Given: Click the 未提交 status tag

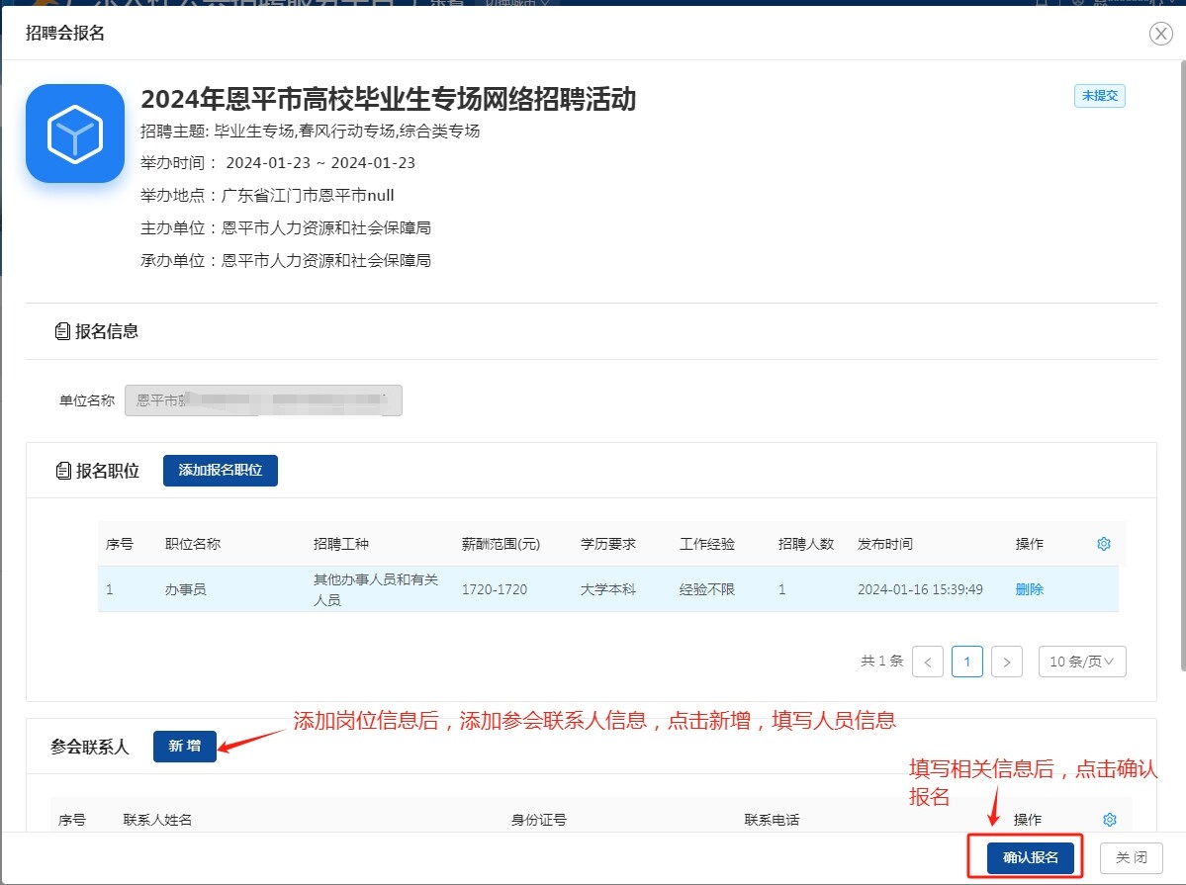Looking at the screenshot, I should coord(1099,96).
